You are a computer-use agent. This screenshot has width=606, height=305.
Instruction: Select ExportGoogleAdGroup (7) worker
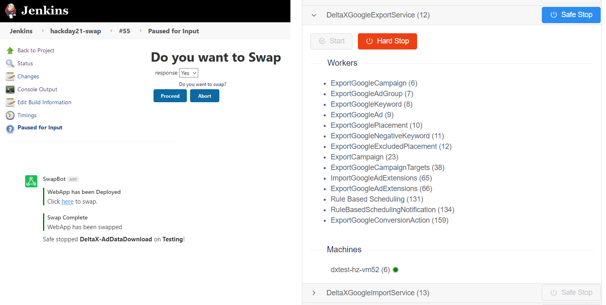tap(372, 94)
